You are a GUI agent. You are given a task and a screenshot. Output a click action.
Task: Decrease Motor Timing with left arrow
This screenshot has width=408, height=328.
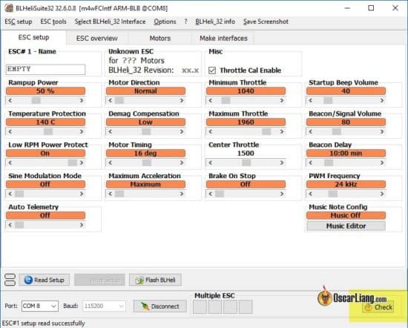110,163
